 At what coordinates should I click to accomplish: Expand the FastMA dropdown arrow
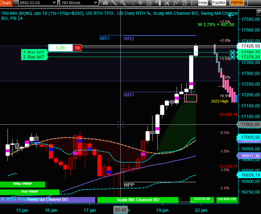click(x=228, y=3)
